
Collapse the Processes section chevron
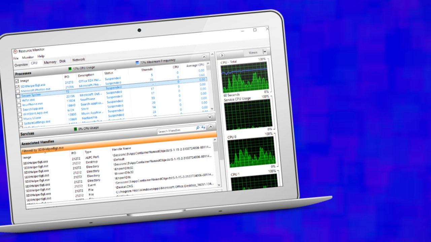pyautogui.click(x=204, y=57)
